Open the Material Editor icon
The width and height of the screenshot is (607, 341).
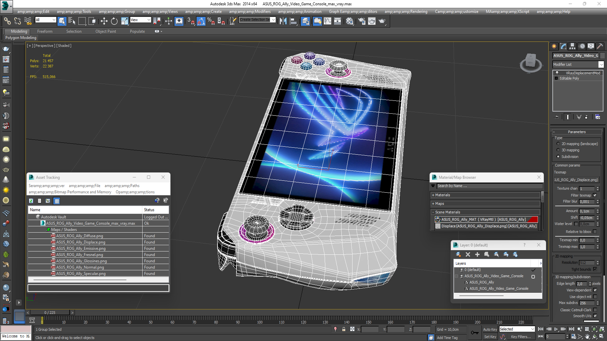click(x=349, y=21)
